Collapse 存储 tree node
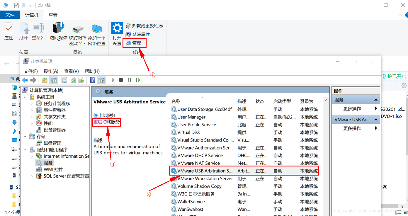 25,137
